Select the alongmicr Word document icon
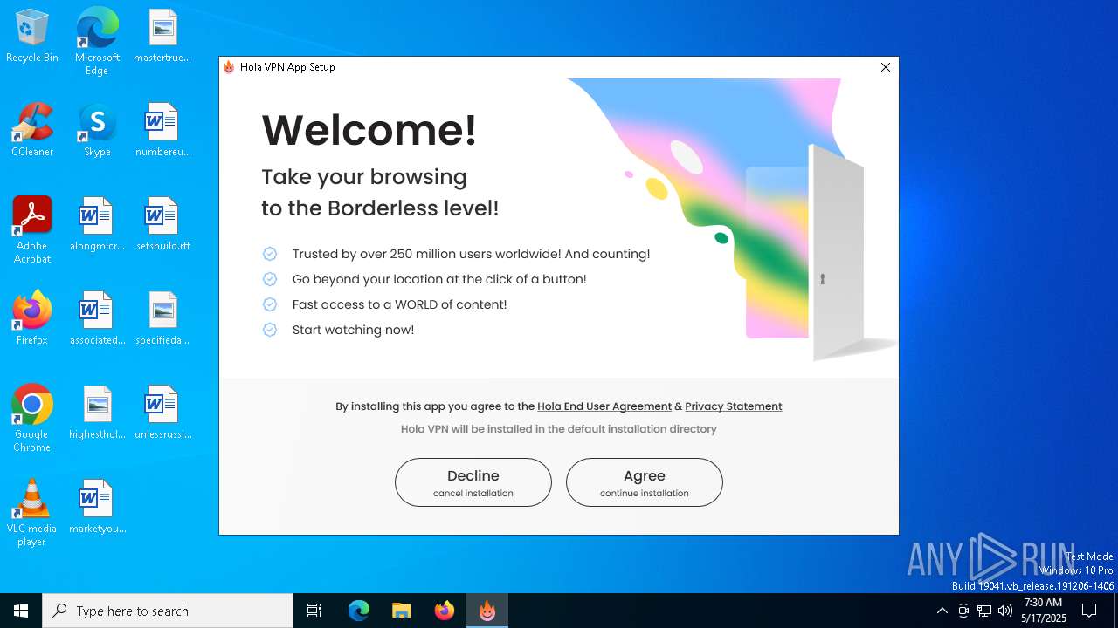The image size is (1118, 628). [x=97, y=225]
